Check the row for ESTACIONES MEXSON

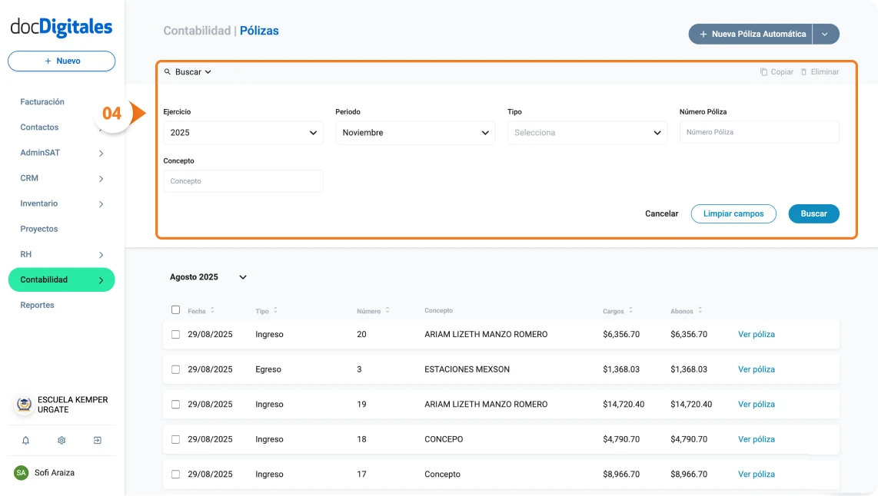click(x=175, y=369)
